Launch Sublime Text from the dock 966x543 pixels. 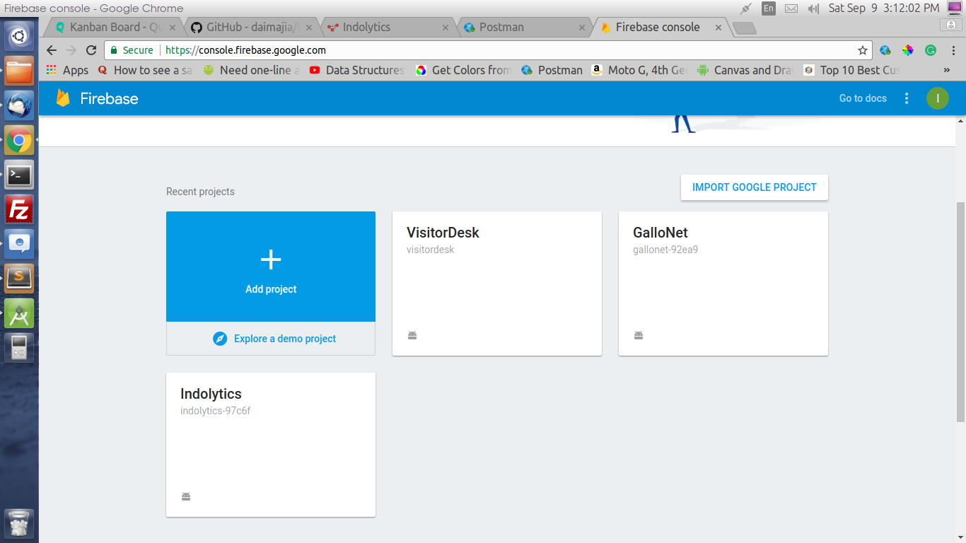(x=19, y=279)
